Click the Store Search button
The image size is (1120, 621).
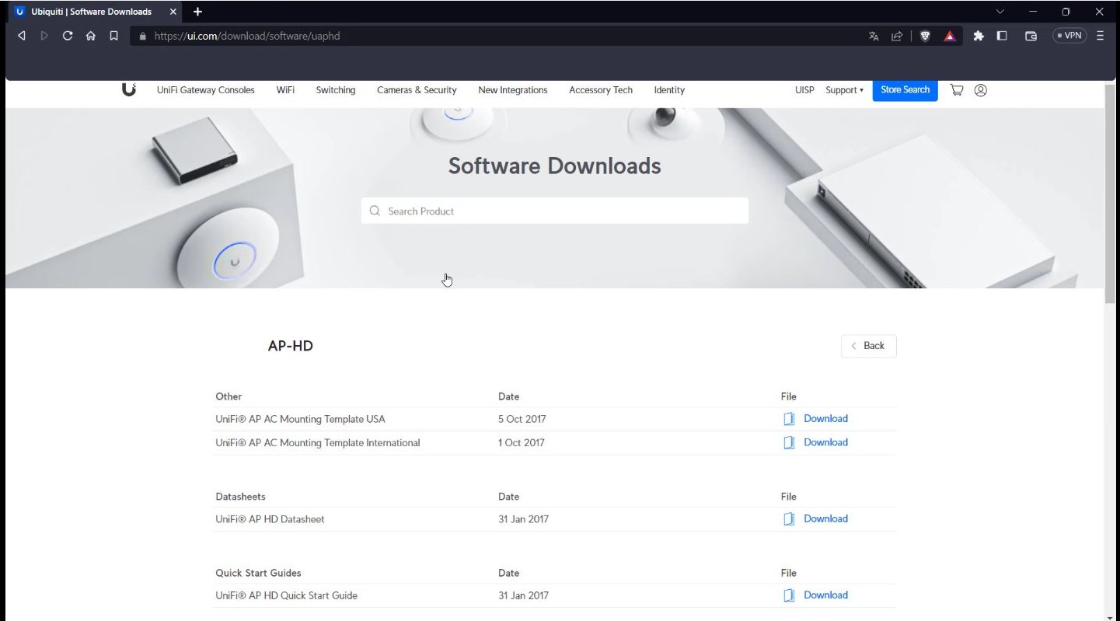tap(905, 90)
